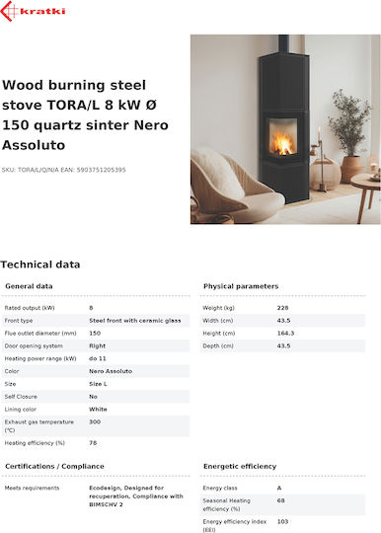Open the stove product photo
This screenshot has height=533, width=381.
pyautogui.click(x=285, y=129)
